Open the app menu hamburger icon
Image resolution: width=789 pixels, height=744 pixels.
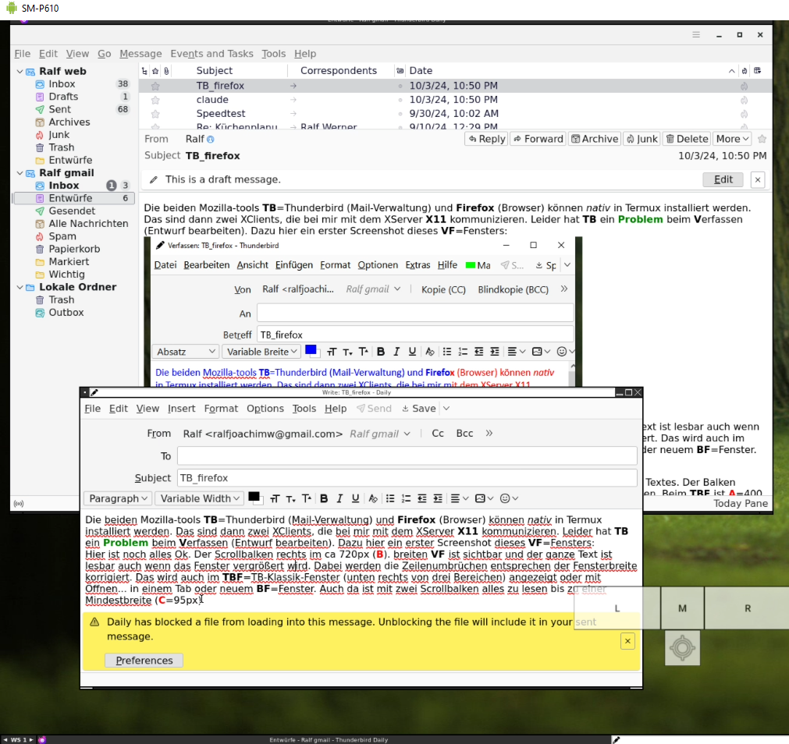point(696,35)
